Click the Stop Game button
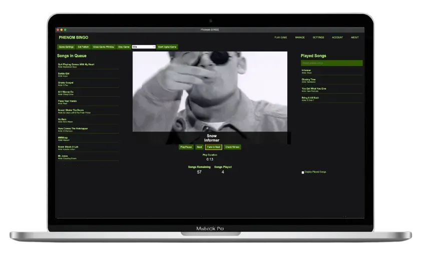421x253 pixels. tap(124, 47)
